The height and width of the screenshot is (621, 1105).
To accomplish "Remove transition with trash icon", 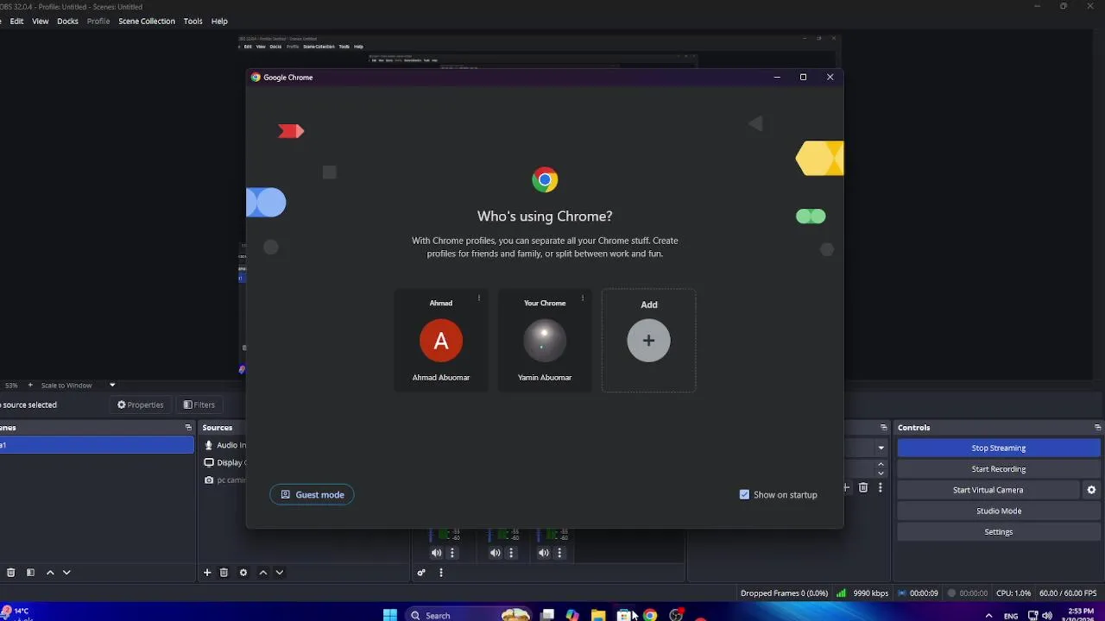I will click(863, 488).
